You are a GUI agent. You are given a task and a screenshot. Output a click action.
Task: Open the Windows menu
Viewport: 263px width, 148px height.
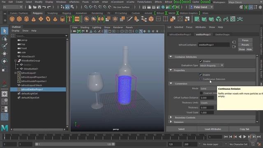pyautogui.click(x=61, y=2)
